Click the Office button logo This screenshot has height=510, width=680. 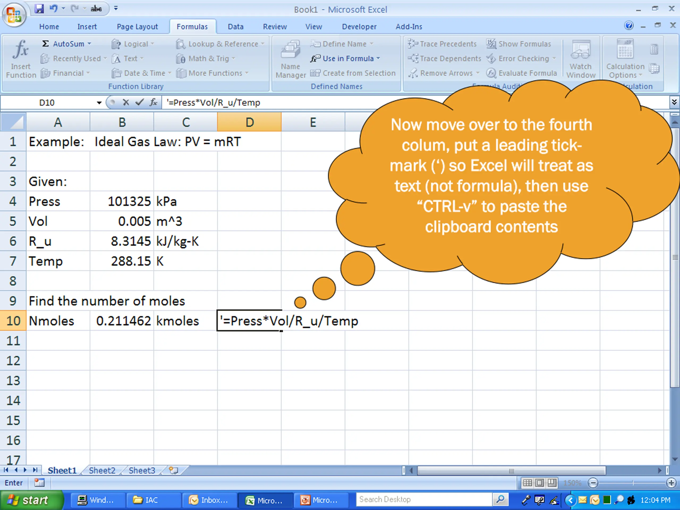(14, 14)
